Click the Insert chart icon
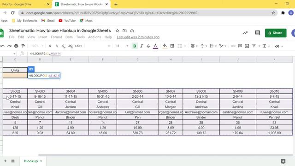295x166 pixels. tap(247, 46)
